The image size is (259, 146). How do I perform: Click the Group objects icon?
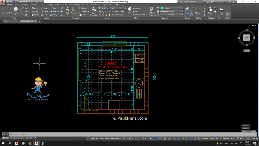[x=187, y=9]
